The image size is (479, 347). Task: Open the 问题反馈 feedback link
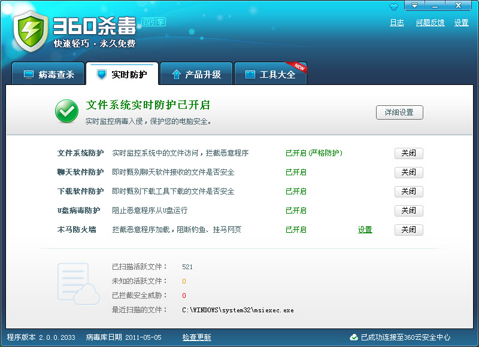pos(430,23)
